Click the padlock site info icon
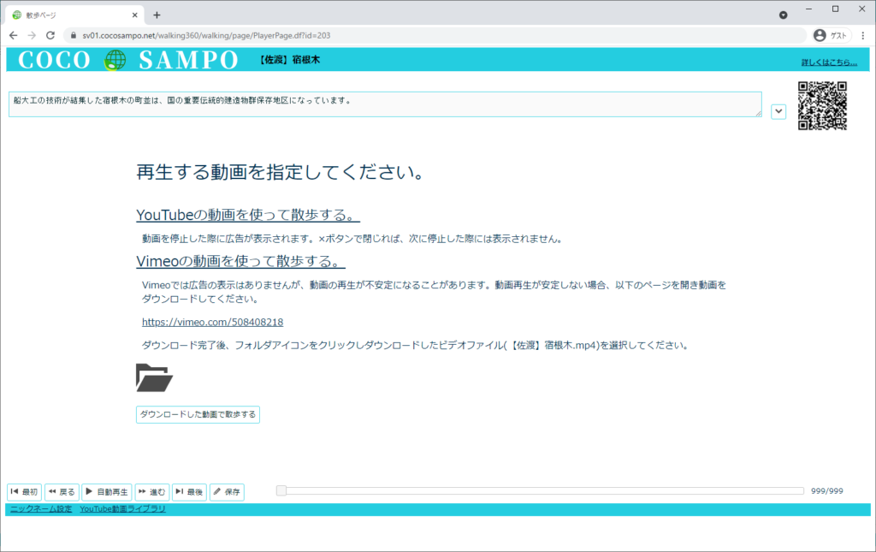Viewport: 876px width, 552px height. (73, 35)
